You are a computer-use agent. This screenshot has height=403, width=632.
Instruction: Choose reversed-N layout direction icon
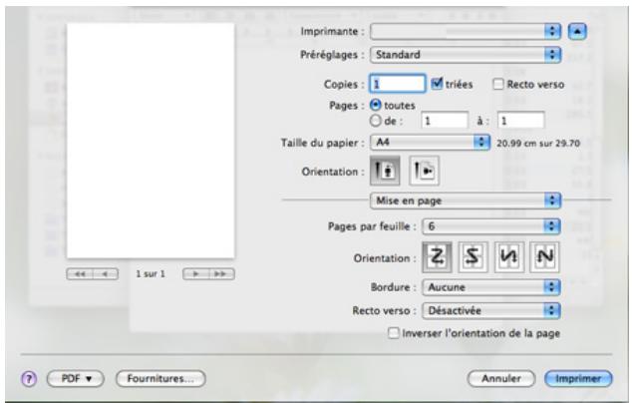pos(508,257)
